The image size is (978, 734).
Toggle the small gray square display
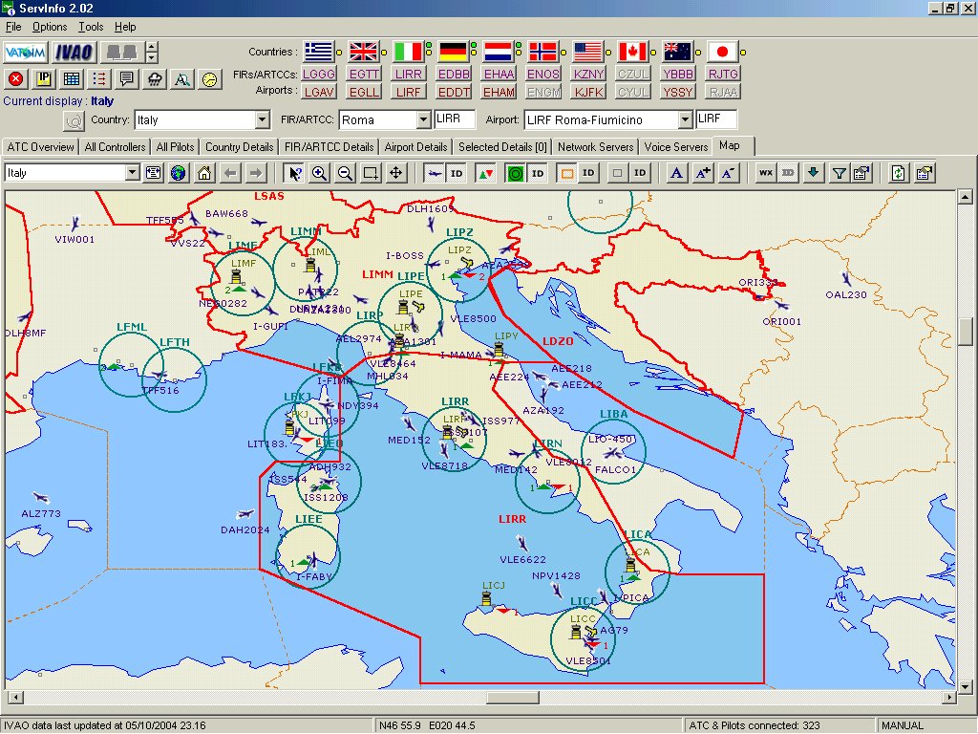[x=618, y=173]
